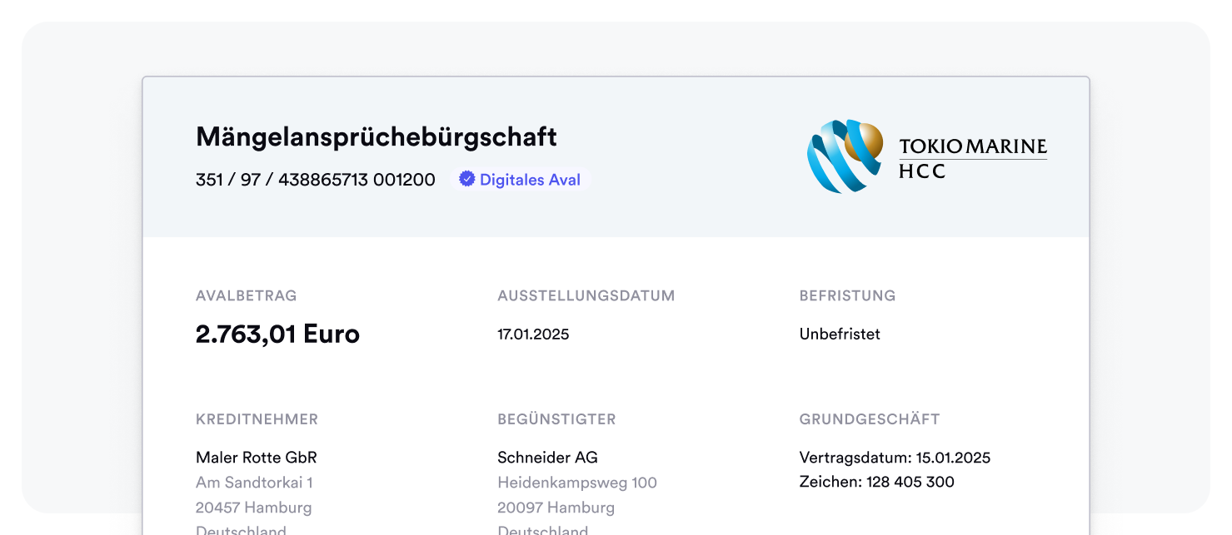Click the issue date 17.01.2025
1232x535 pixels.
[x=533, y=334]
